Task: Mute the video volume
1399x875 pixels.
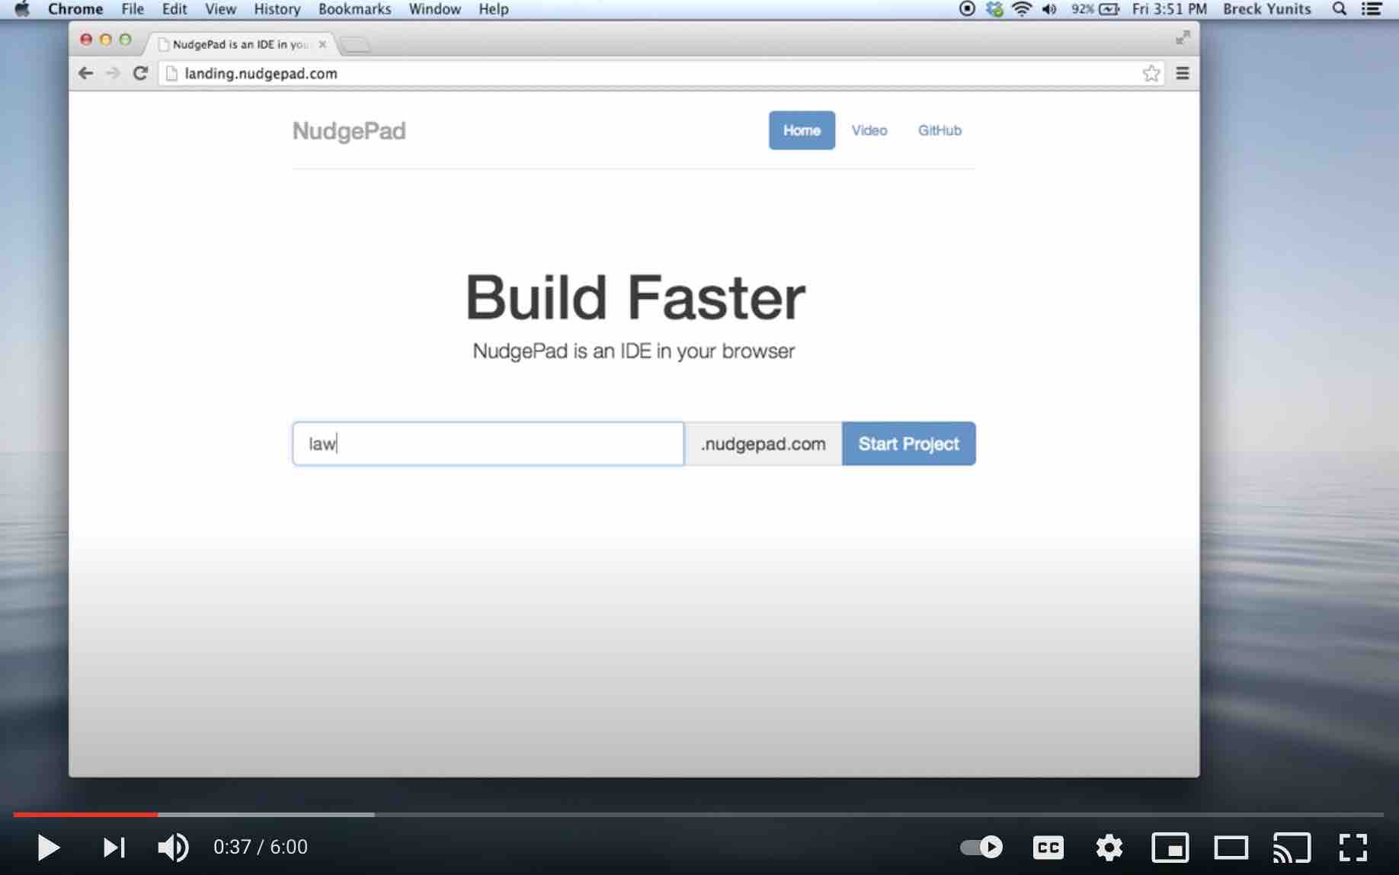Action: tap(173, 847)
